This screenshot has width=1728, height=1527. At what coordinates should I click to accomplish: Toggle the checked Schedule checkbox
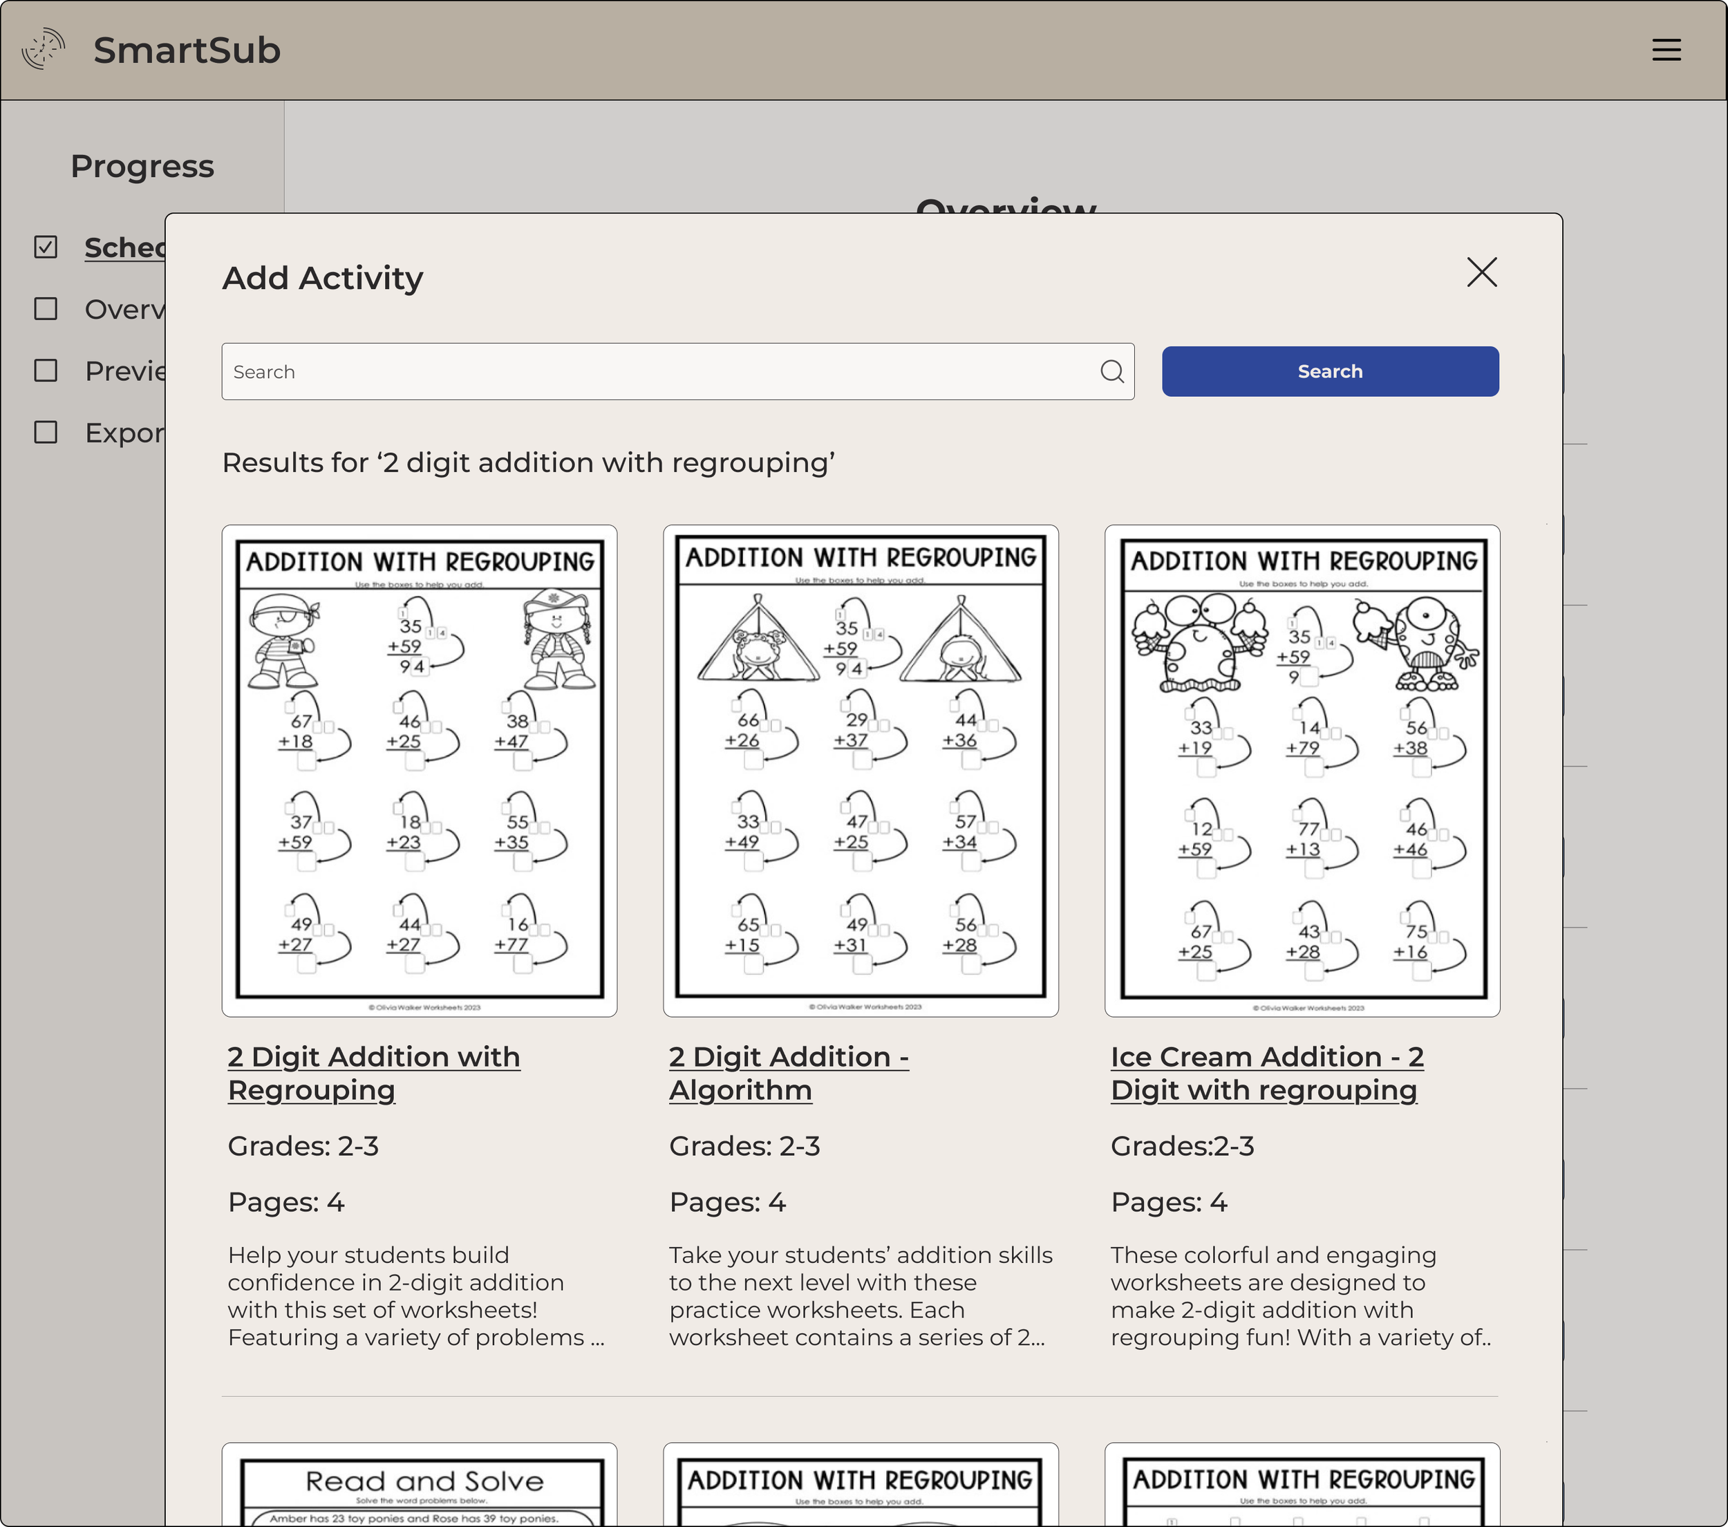46,247
